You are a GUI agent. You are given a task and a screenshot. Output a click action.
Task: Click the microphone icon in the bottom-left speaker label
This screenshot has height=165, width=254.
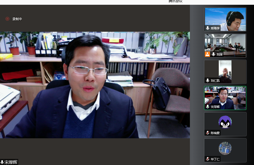2,162
